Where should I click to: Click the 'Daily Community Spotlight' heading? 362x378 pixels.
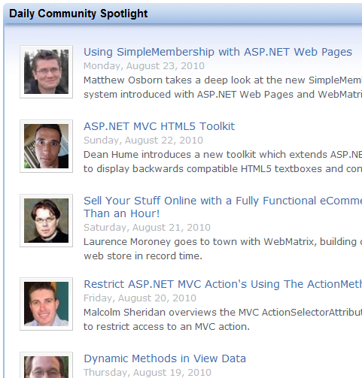tap(78, 14)
